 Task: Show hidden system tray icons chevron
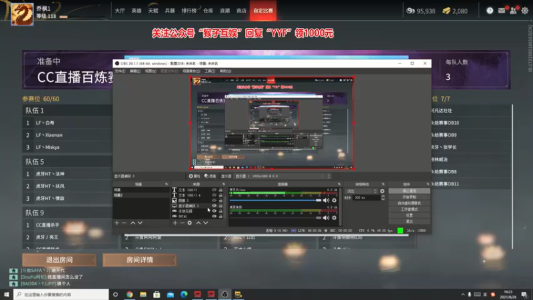click(462, 295)
